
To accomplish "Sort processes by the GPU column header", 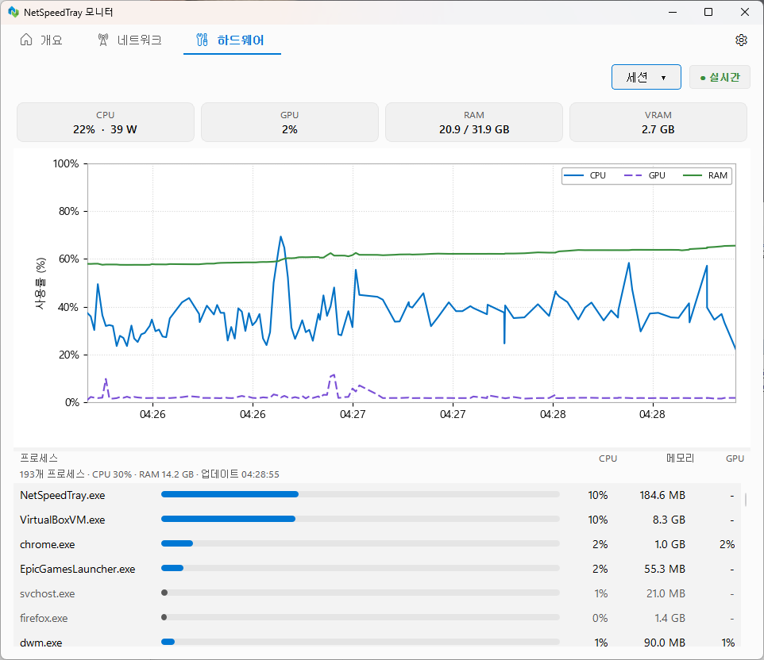I will click(735, 459).
